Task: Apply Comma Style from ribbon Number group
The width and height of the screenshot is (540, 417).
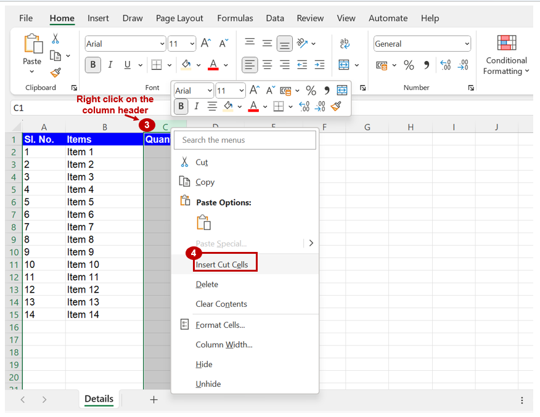Action: [427, 65]
